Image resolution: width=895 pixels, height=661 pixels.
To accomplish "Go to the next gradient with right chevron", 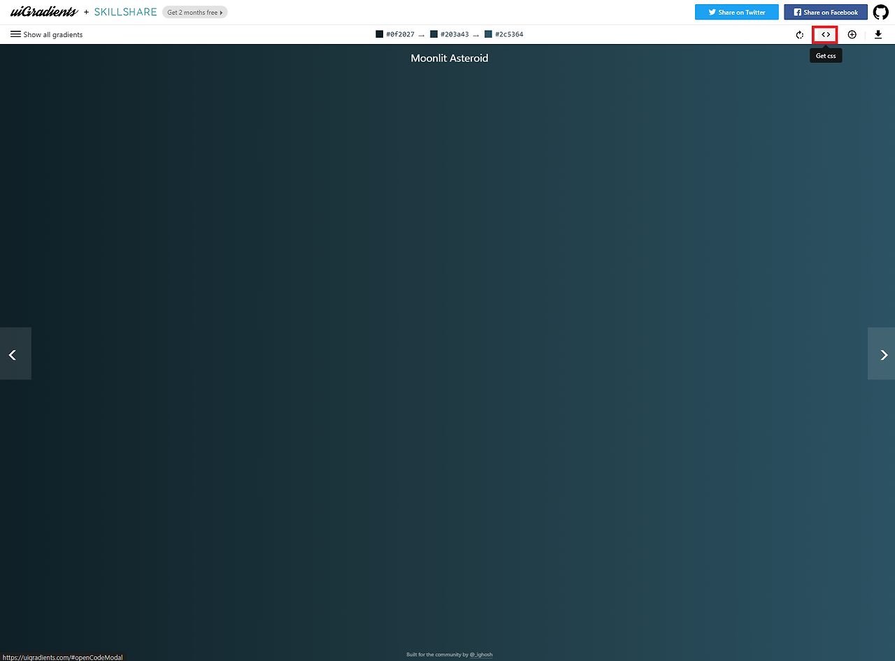I will 882,354.
